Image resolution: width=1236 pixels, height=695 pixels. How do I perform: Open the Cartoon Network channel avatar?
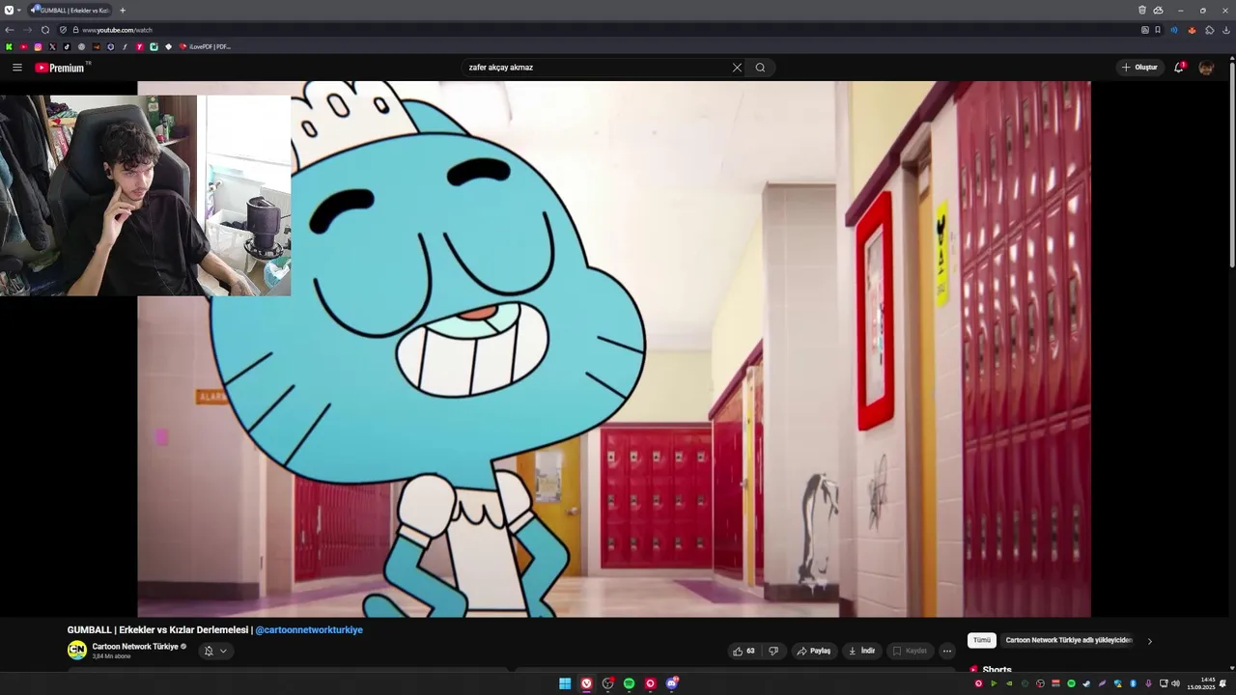pyautogui.click(x=76, y=651)
